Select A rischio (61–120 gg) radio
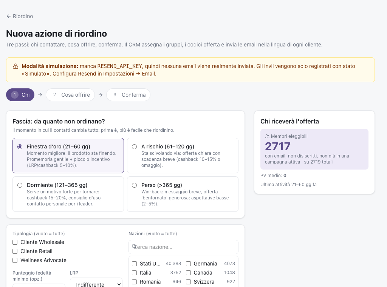Viewport: 387px width, 287px height. click(135, 147)
